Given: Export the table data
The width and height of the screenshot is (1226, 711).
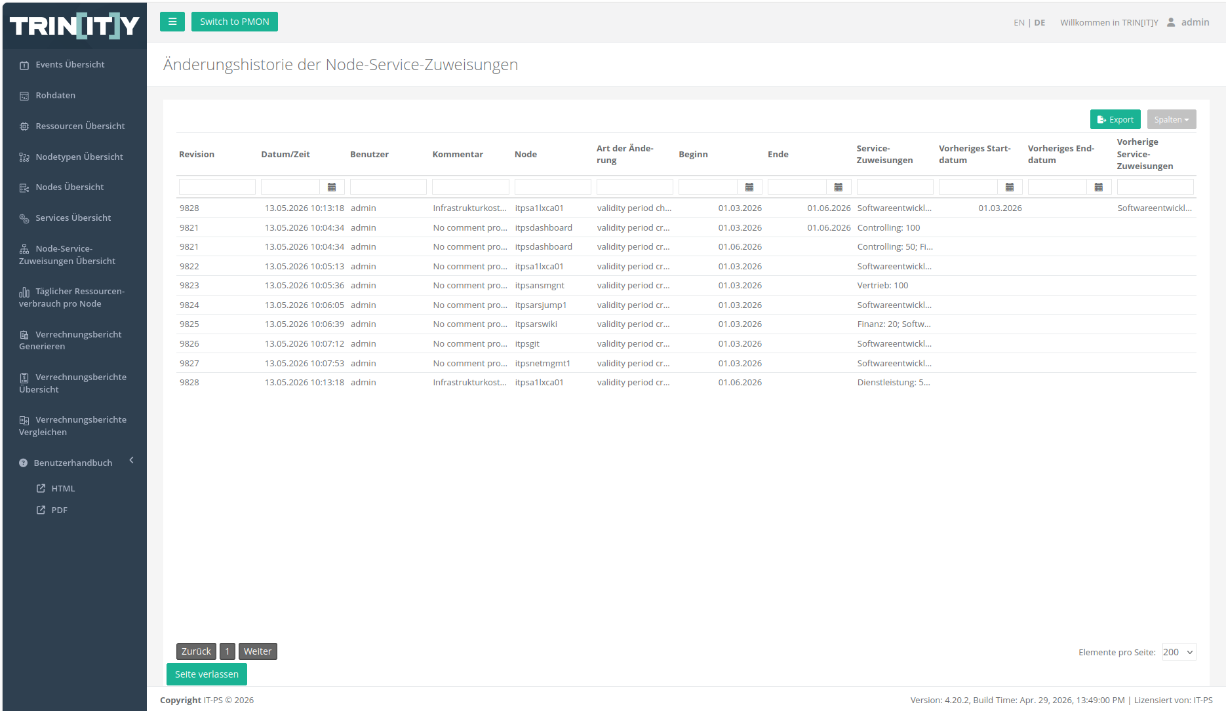Looking at the screenshot, I should point(1115,119).
